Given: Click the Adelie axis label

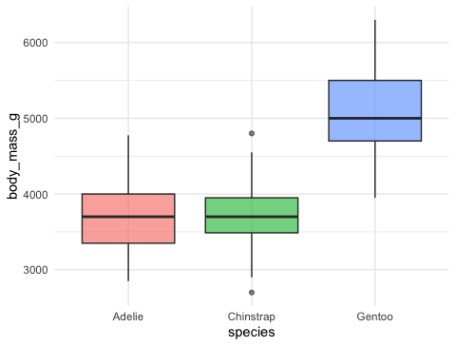Looking at the screenshot, I should 128,317.
